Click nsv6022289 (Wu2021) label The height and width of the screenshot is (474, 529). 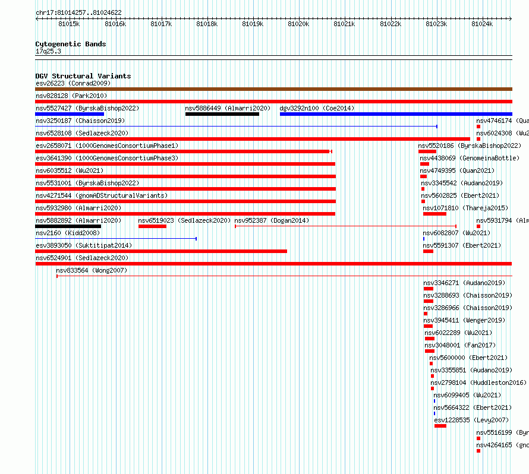click(458, 333)
